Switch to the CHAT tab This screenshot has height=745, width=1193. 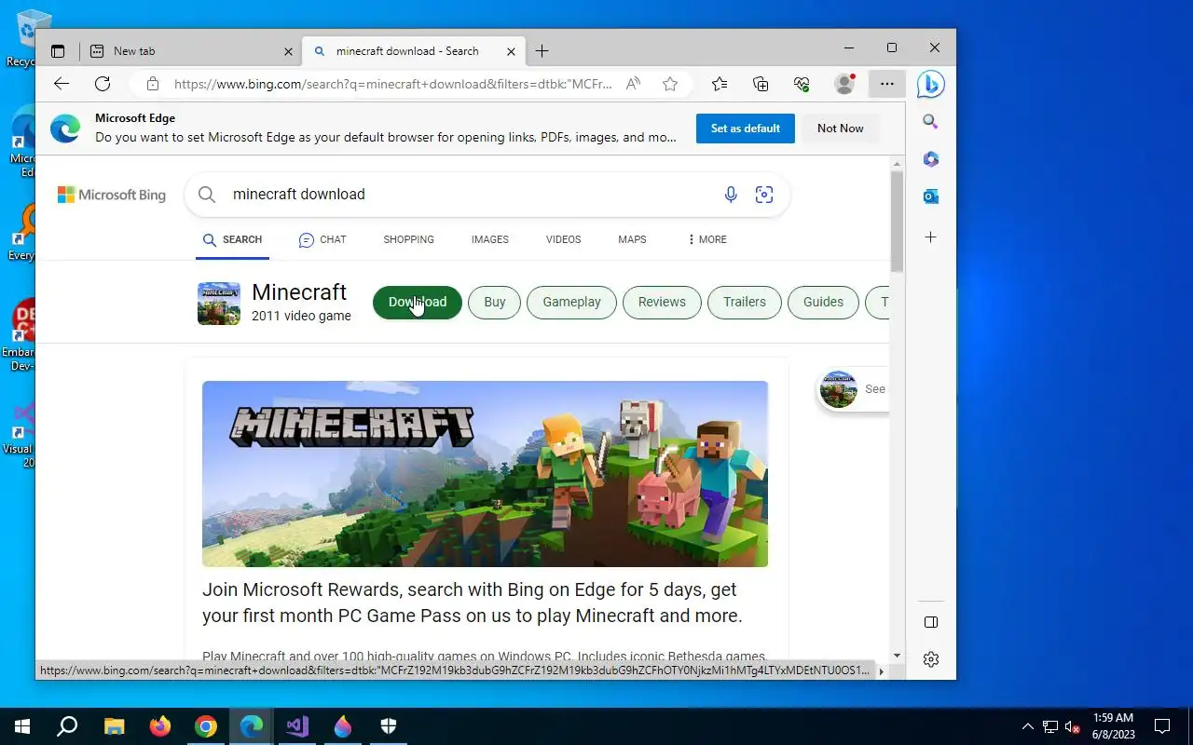click(x=322, y=239)
